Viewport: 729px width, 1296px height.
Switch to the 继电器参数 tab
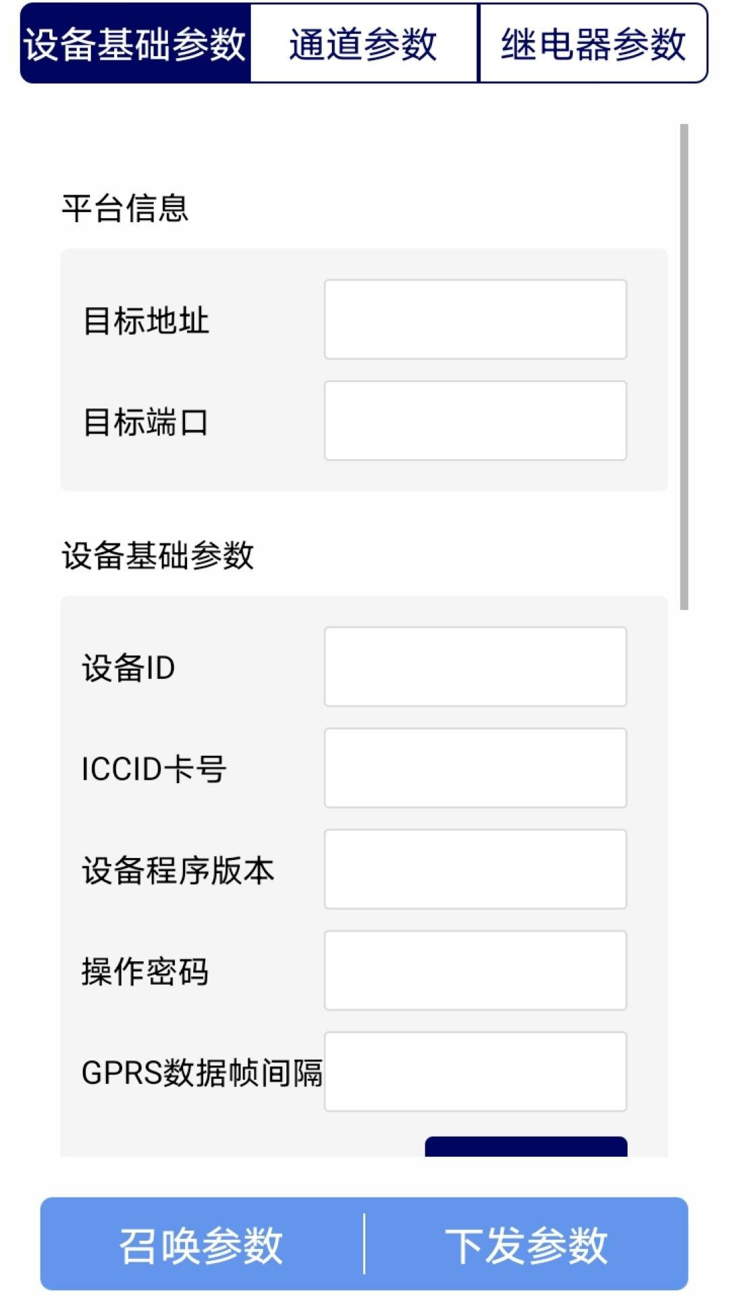click(593, 42)
